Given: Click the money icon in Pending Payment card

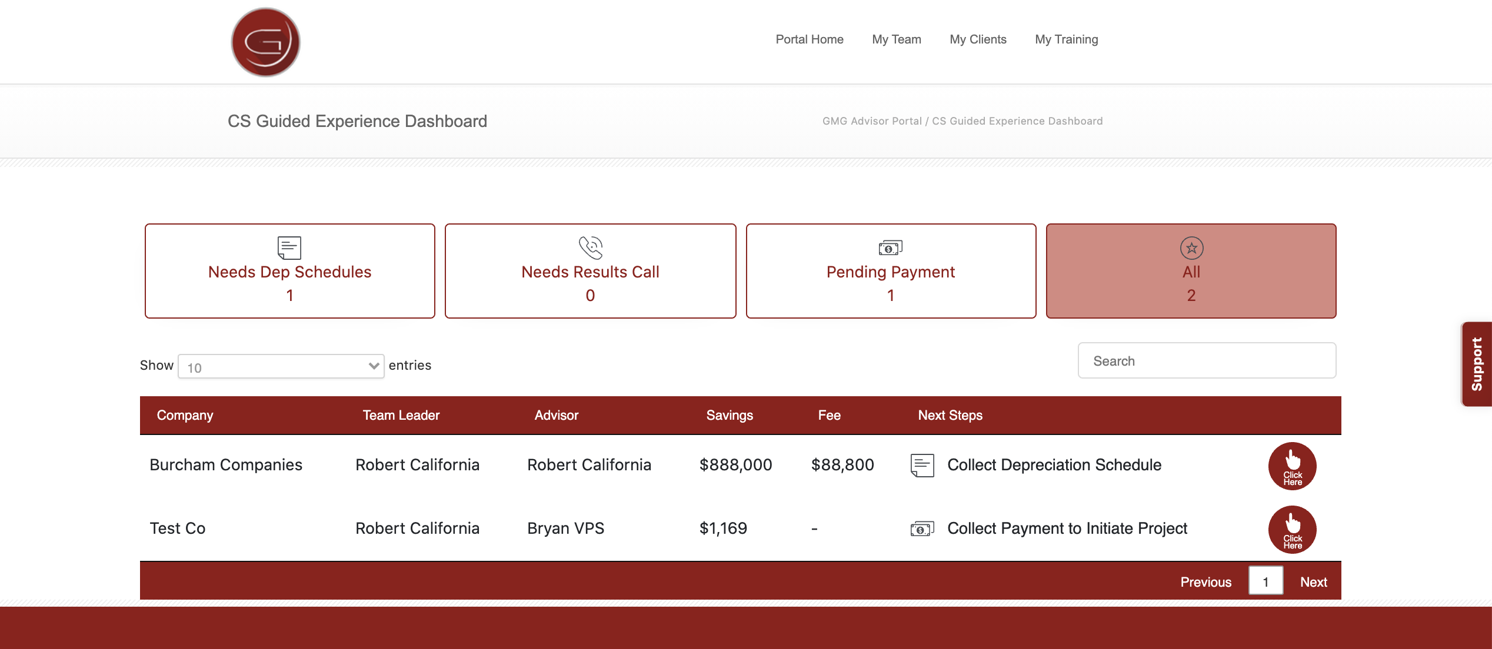Looking at the screenshot, I should tap(890, 248).
